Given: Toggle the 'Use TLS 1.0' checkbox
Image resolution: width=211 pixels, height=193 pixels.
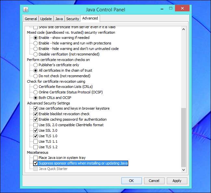Looking at the screenshot, I should (35, 136).
